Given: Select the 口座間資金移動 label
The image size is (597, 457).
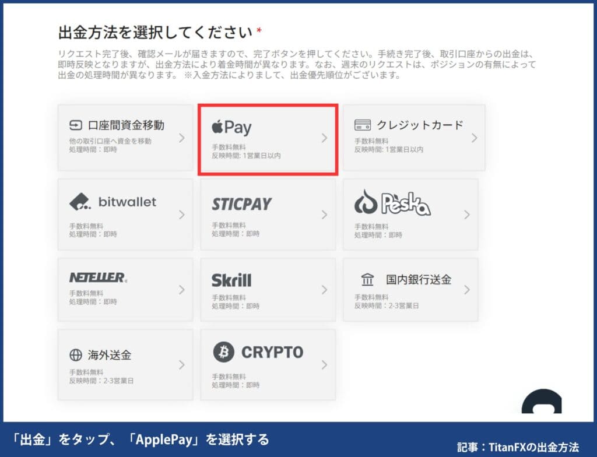Looking at the screenshot, I should [126, 125].
